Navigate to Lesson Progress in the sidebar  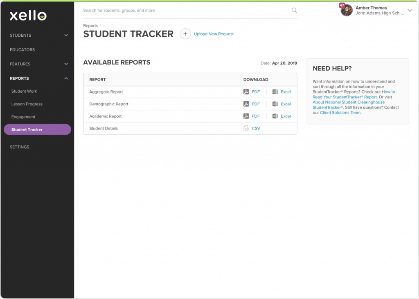(x=27, y=104)
